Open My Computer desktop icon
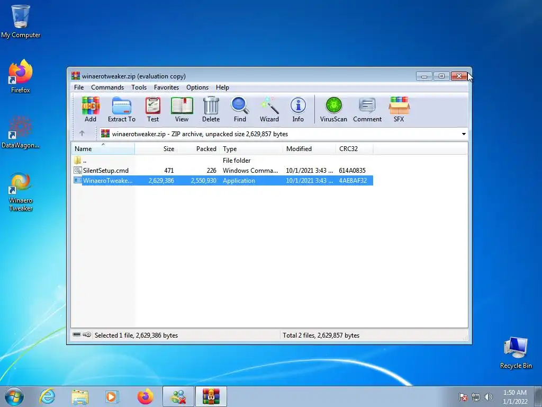 coord(21,21)
